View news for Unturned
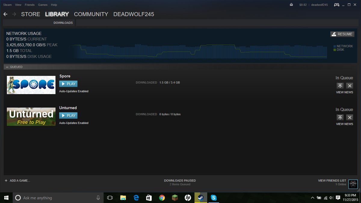Viewport: 361px width, 203px height. (344, 124)
